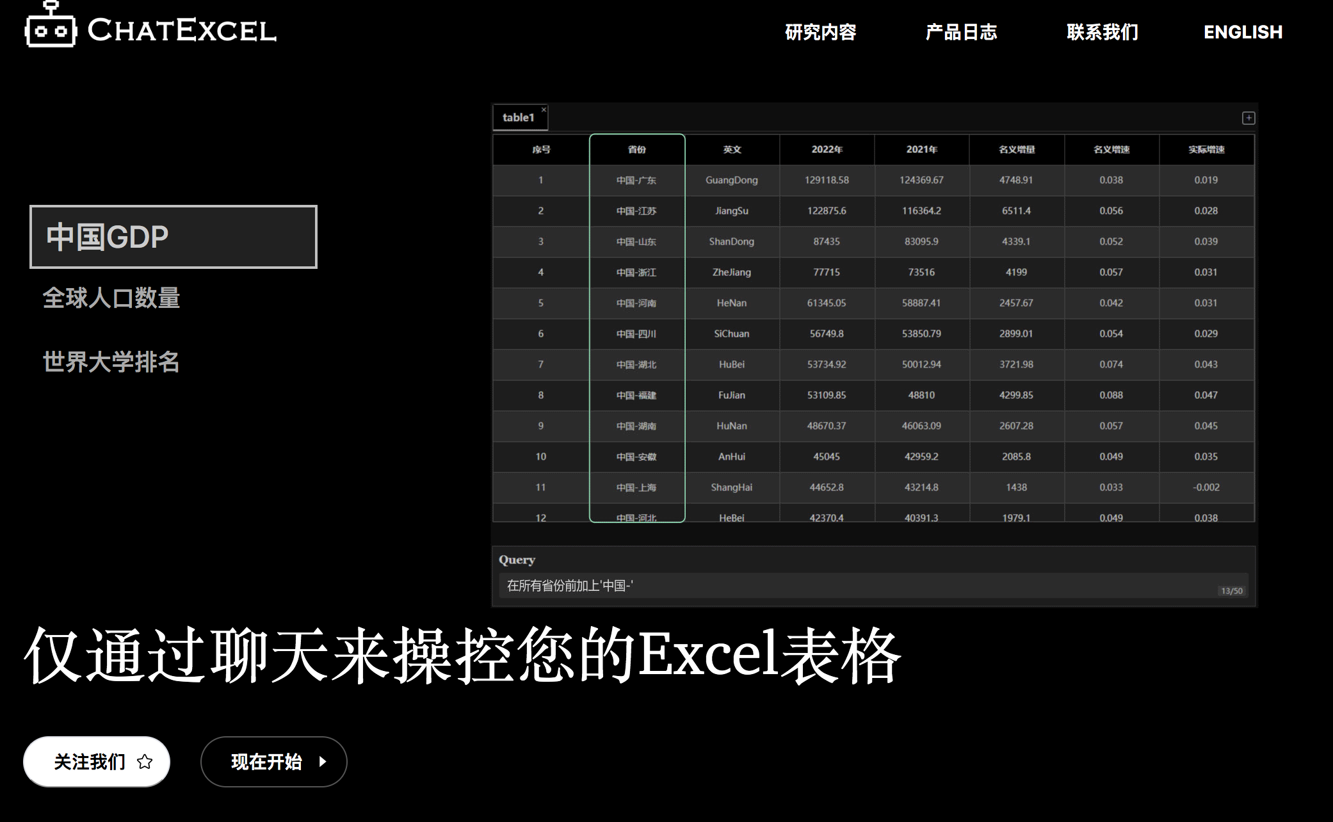Click the ShanDong cell
Screen dimensions: 1333x822
[x=732, y=242]
